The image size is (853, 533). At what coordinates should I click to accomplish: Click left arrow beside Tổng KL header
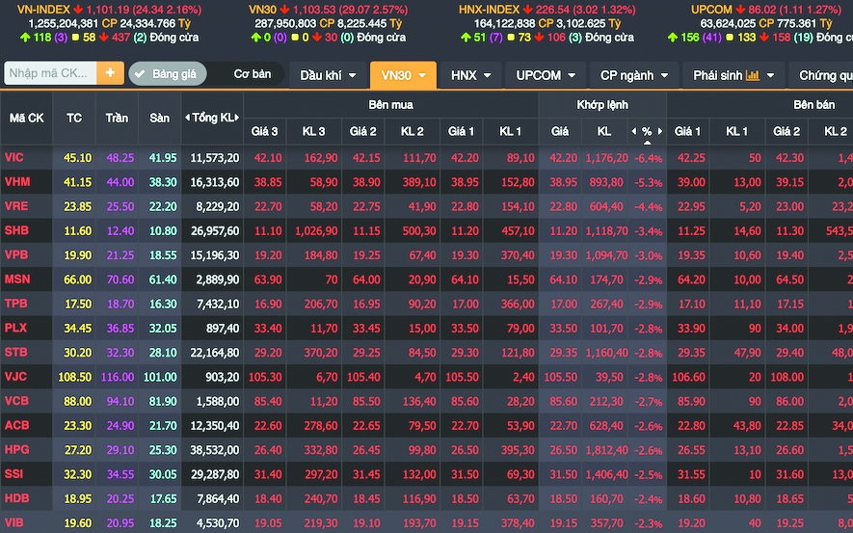pos(186,118)
